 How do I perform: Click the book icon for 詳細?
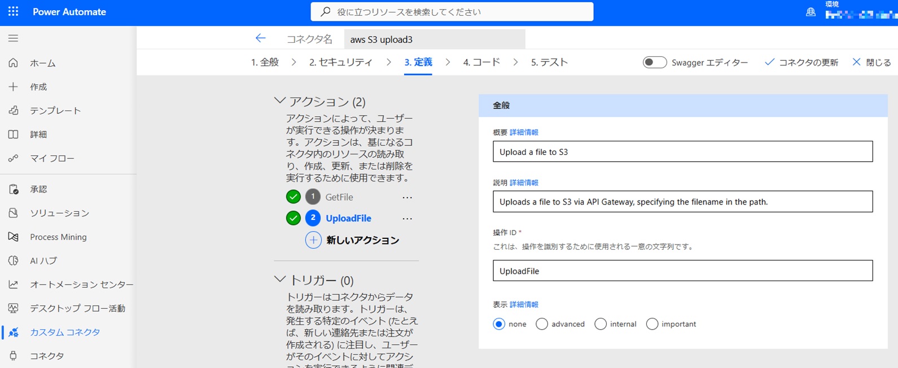click(x=13, y=134)
